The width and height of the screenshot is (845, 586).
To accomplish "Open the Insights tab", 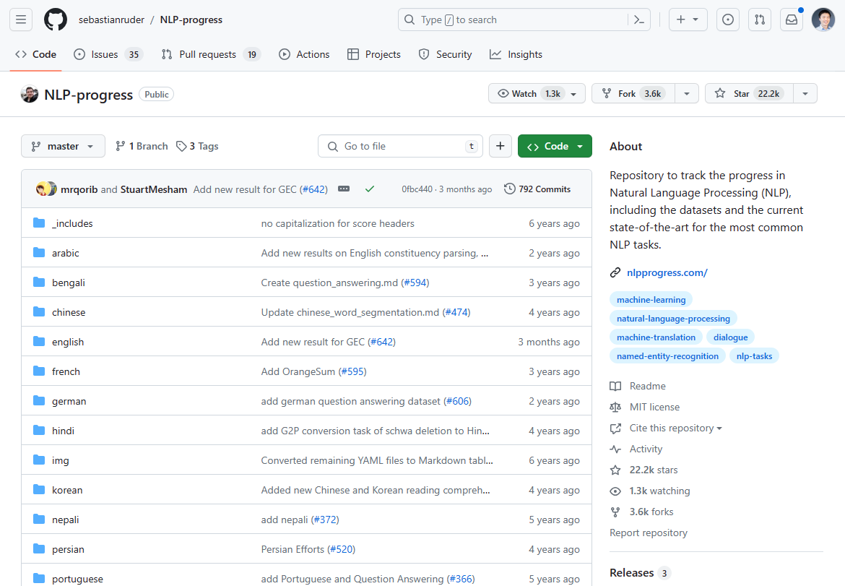I will pyautogui.click(x=516, y=54).
